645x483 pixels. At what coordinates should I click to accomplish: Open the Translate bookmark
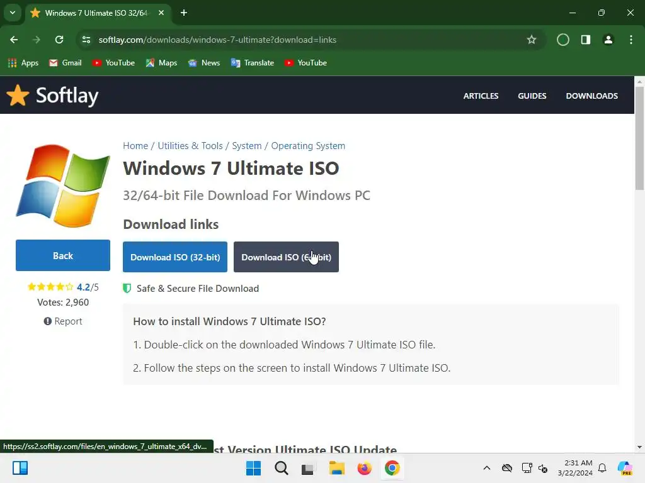(x=253, y=63)
